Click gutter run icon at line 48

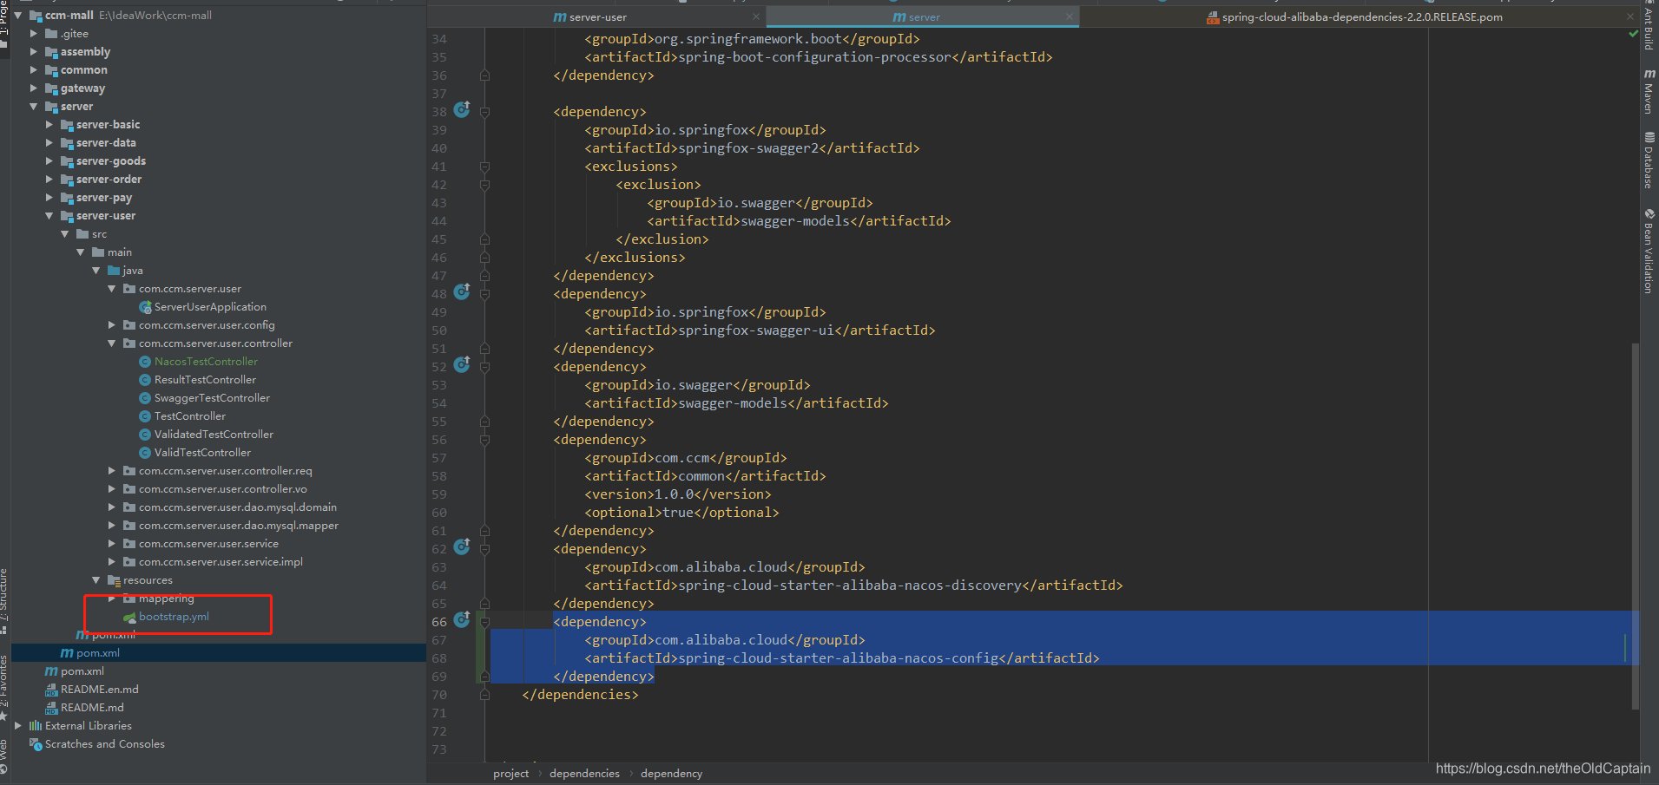[462, 292]
